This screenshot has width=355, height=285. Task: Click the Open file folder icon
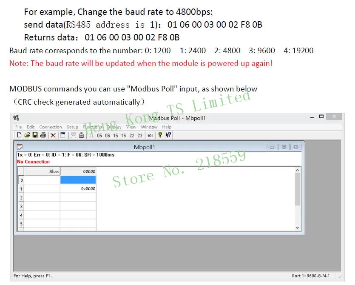(x=27, y=135)
